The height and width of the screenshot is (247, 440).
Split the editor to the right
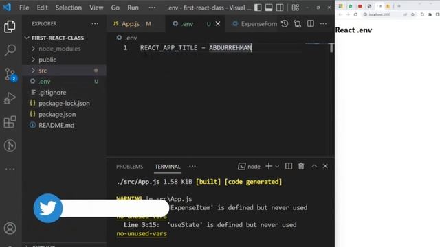(310, 24)
